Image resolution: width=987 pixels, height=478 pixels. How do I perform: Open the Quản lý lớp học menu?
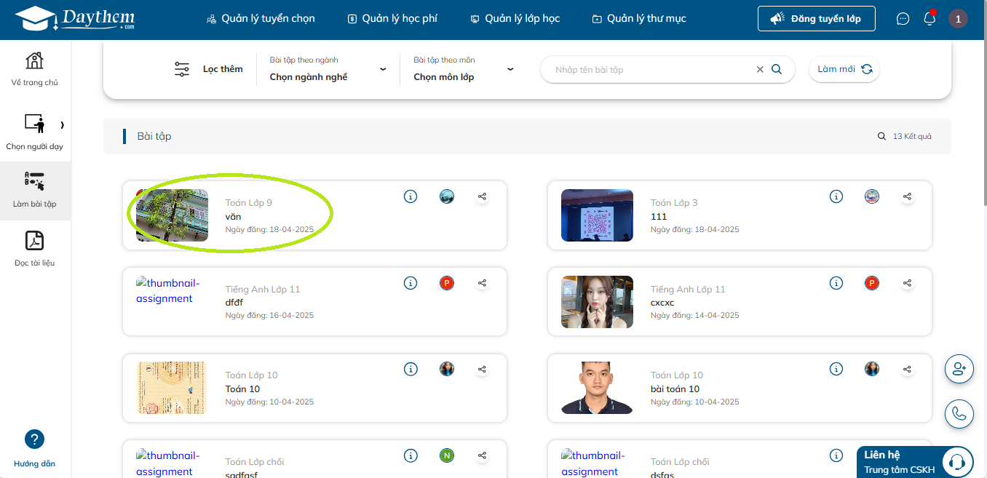(x=515, y=19)
